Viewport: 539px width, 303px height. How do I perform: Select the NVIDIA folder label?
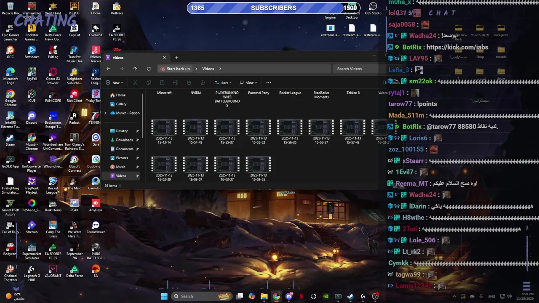196,93
